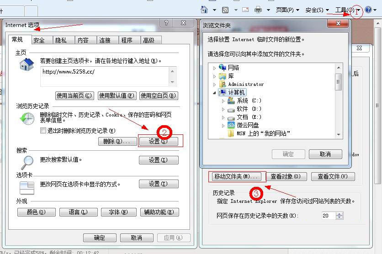Click the 删除(D)... button
This screenshot has height=254, width=382.
point(117,141)
